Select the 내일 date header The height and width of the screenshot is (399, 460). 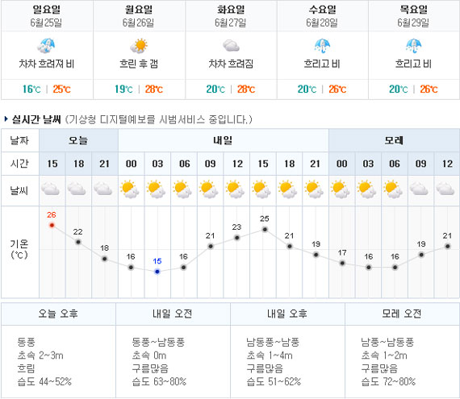(x=224, y=140)
